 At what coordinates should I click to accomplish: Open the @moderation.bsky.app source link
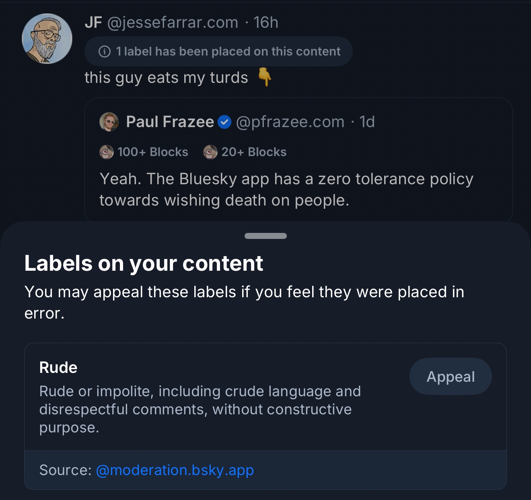tap(175, 470)
